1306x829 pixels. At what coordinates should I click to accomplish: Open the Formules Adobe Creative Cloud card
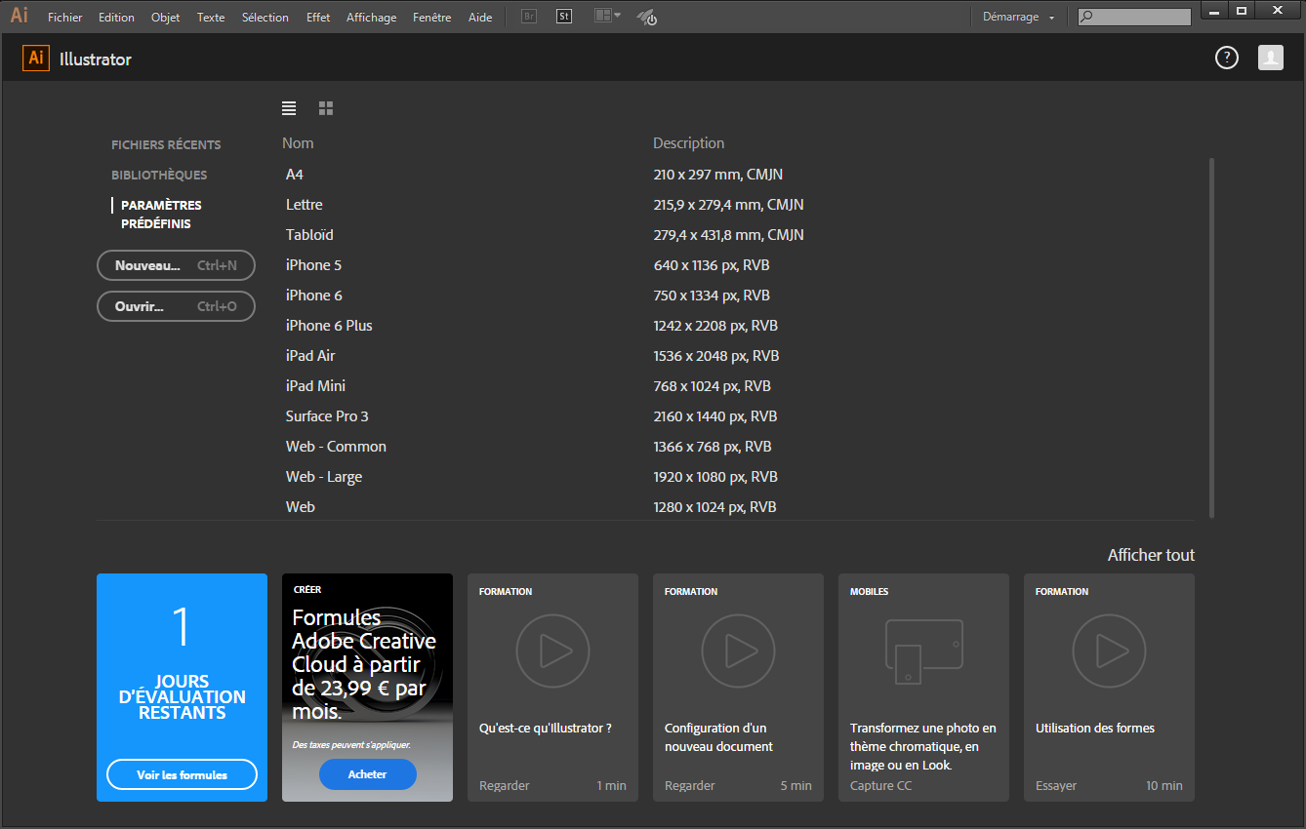367,688
